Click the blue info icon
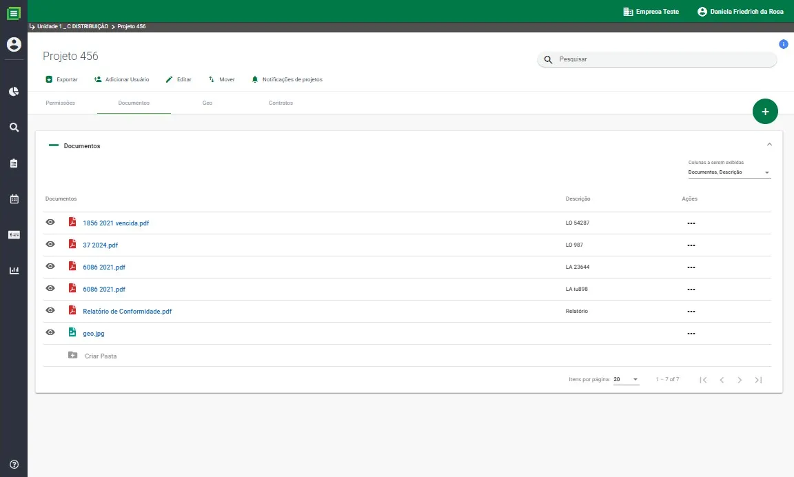The width and height of the screenshot is (794, 477). pyautogui.click(x=784, y=44)
